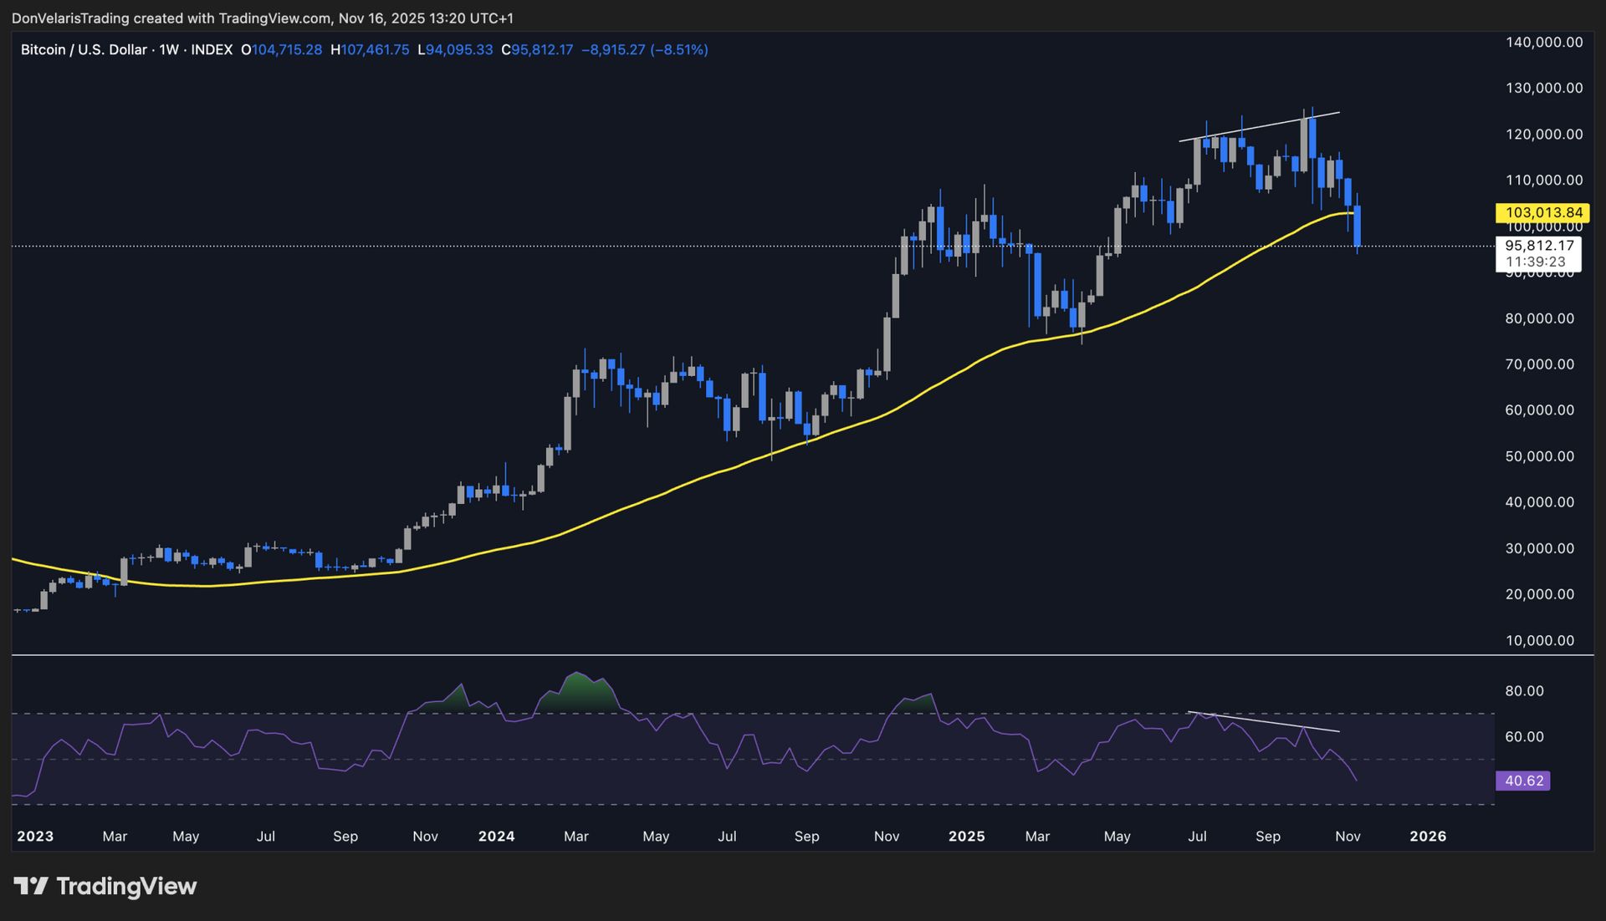
Task: Click the TradingView logo icon
Action: 31,886
